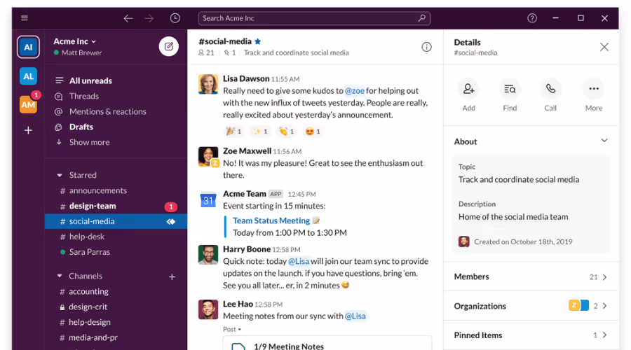Go forward with right arrow
Viewport: 631px width, 350px height.
pyautogui.click(x=149, y=18)
